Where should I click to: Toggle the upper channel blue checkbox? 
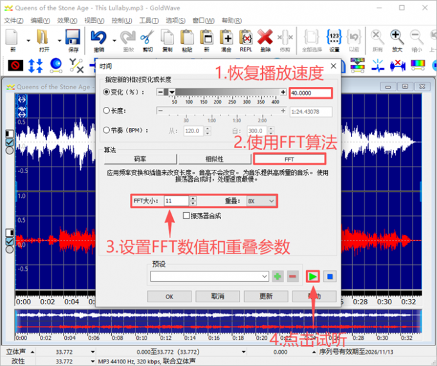pyautogui.click(x=10, y=142)
